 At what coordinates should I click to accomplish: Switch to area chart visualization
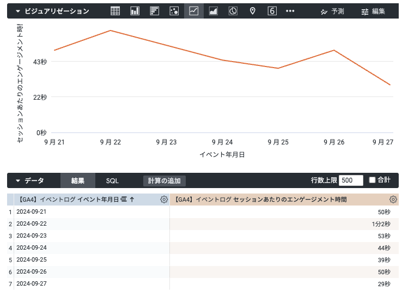click(213, 11)
